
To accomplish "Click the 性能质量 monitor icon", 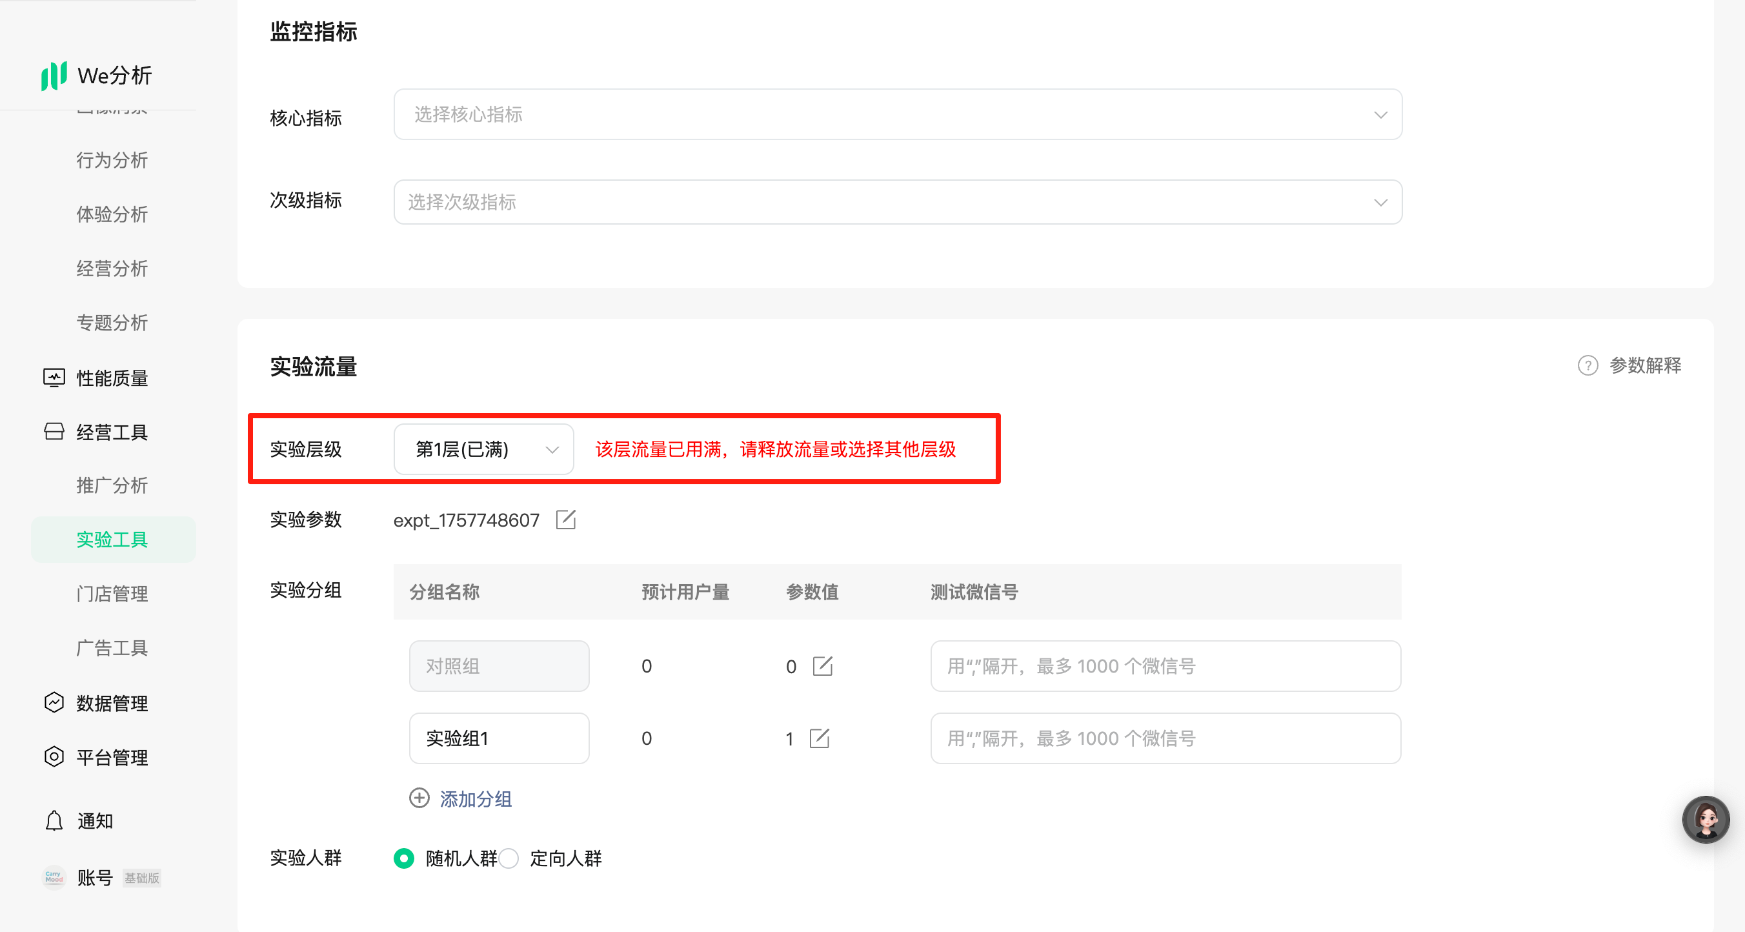I will 54,378.
